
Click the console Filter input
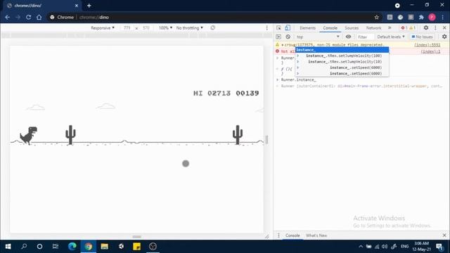pos(364,37)
